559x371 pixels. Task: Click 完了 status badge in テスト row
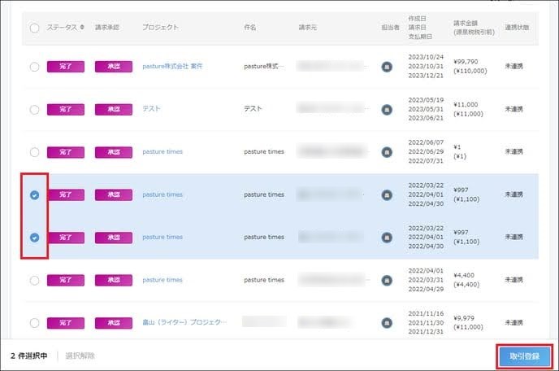66,109
